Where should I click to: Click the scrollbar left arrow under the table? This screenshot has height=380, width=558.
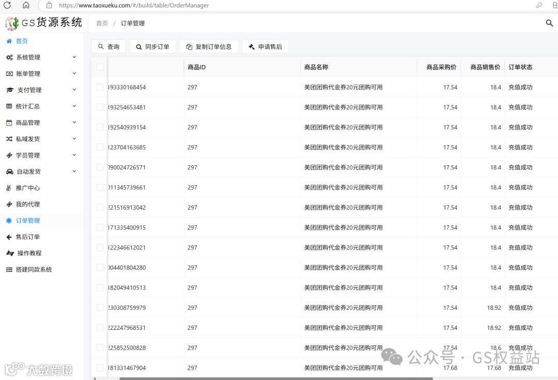pos(95,378)
